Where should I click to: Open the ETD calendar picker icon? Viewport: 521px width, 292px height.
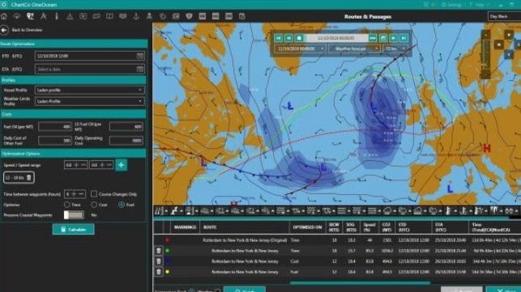coord(140,56)
